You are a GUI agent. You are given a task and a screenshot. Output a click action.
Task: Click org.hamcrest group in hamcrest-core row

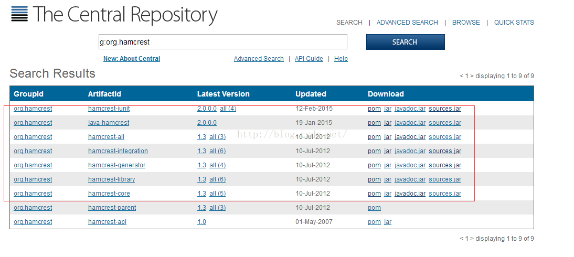[33, 194]
